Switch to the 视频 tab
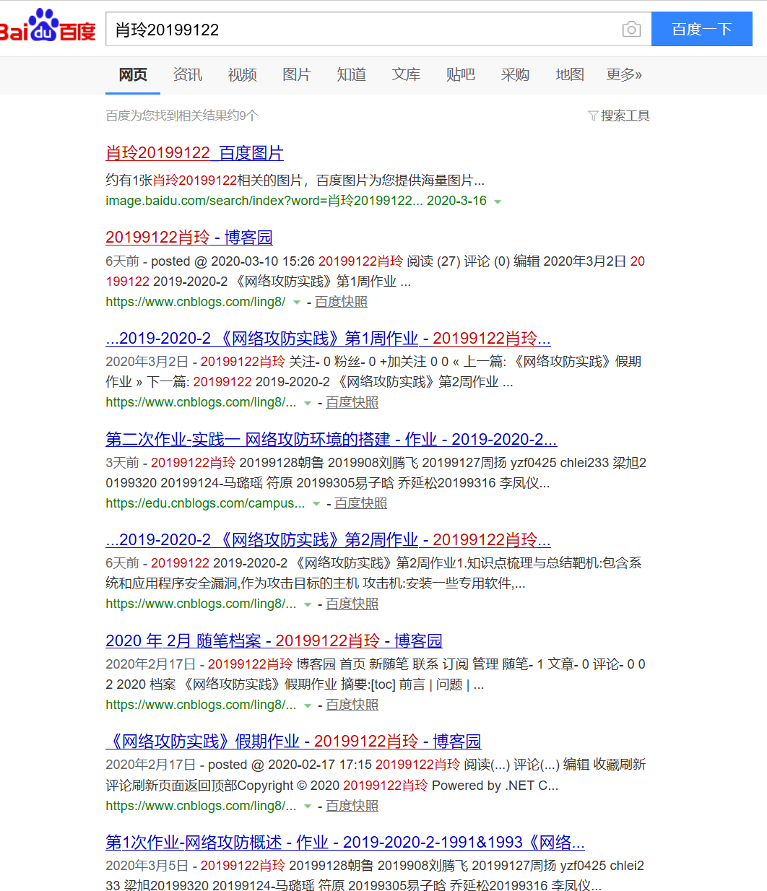 click(242, 75)
